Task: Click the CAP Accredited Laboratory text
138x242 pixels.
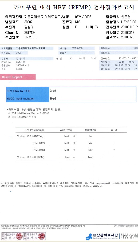Action: click(x=126, y=226)
